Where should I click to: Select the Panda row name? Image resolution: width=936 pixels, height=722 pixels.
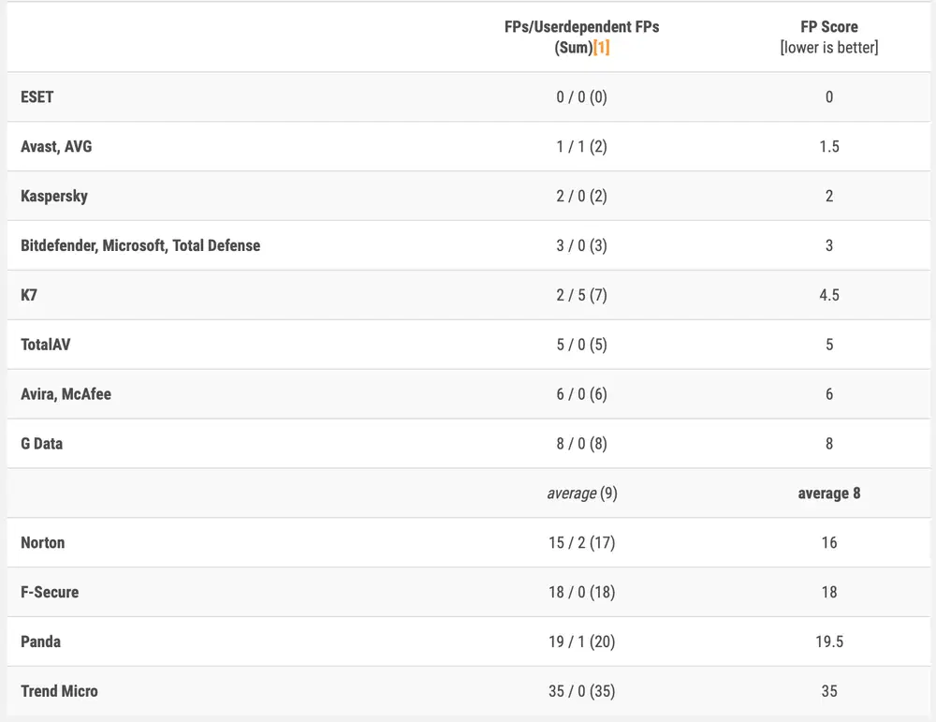tap(41, 641)
